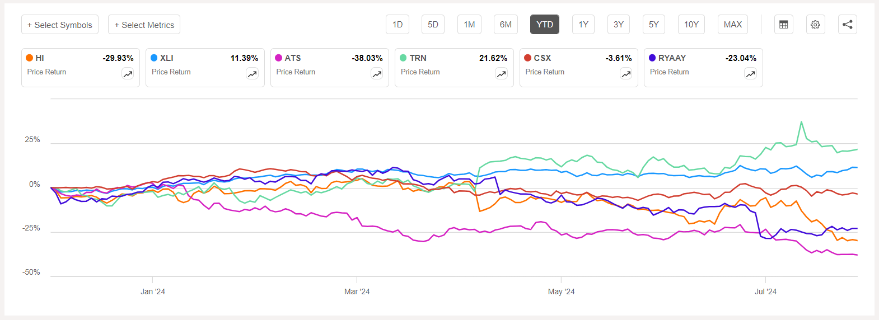879x320 pixels.
Task: Click the share chart icon
Action: coord(847,25)
